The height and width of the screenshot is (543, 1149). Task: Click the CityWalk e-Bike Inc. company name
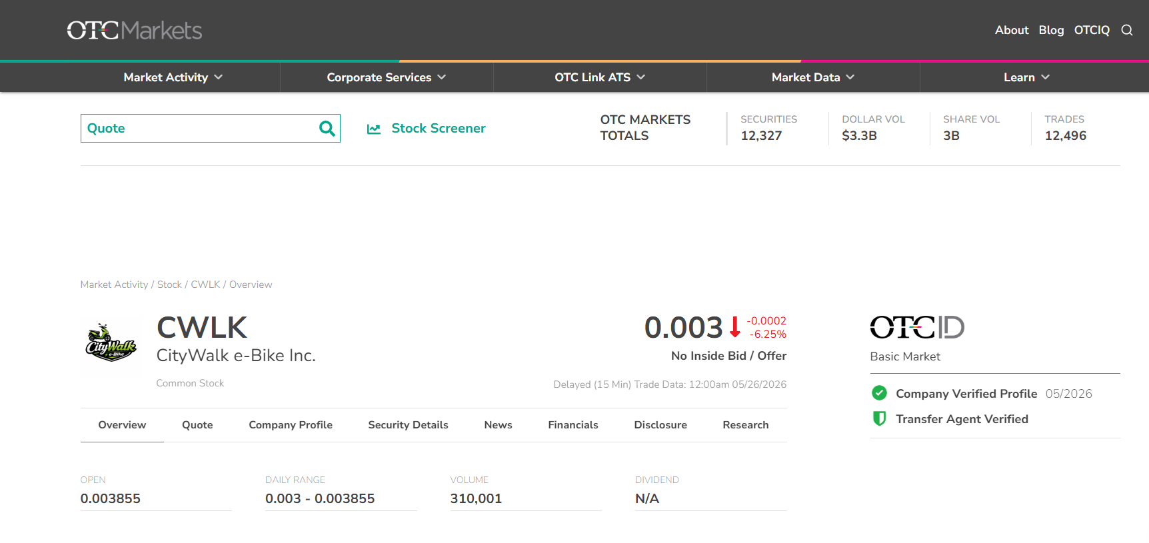tap(236, 356)
